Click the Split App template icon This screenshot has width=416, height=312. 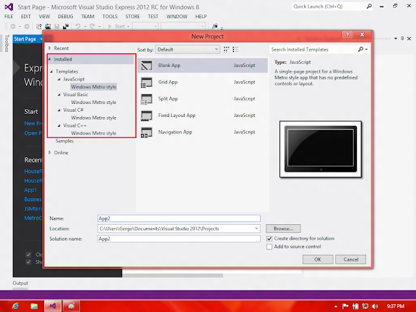[x=146, y=99]
